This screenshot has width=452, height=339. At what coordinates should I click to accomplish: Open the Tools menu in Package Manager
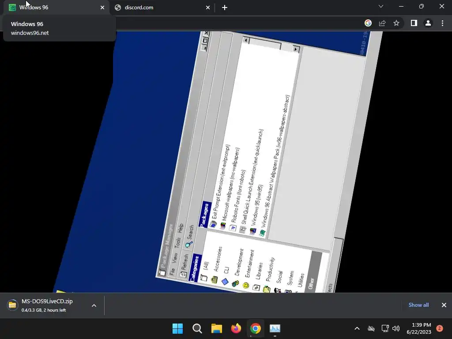click(177, 243)
